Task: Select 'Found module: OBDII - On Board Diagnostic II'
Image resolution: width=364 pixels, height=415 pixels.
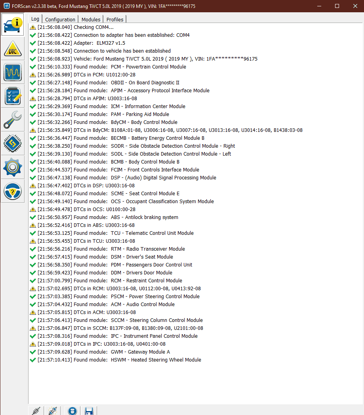Action: click(x=104, y=83)
